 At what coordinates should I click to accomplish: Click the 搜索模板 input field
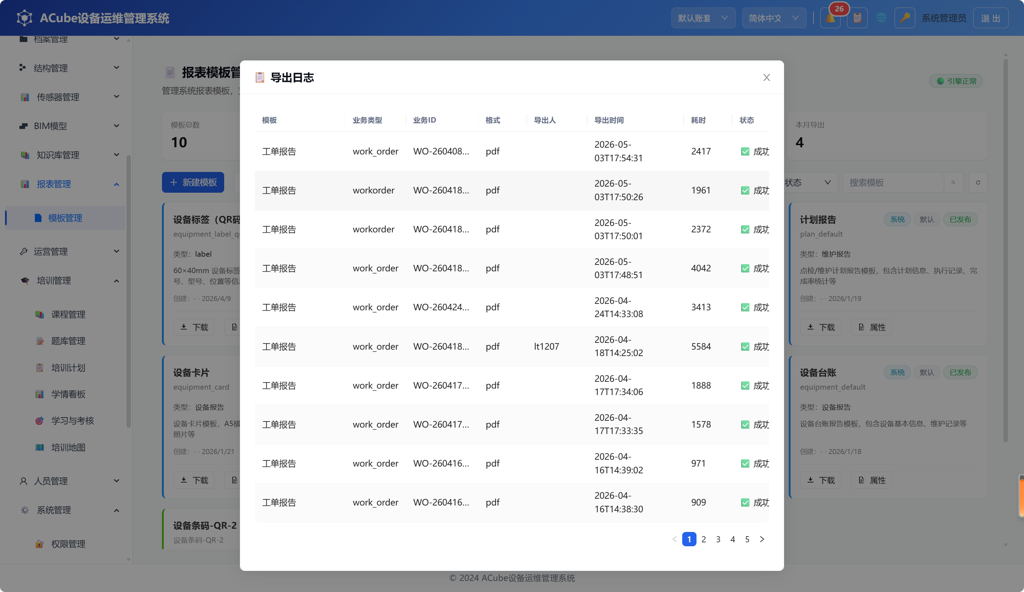click(x=893, y=182)
